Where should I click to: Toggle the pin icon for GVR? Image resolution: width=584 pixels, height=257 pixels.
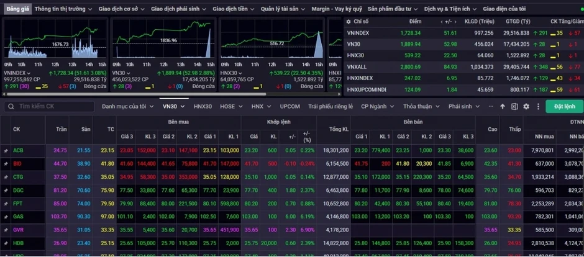(6, 230)
